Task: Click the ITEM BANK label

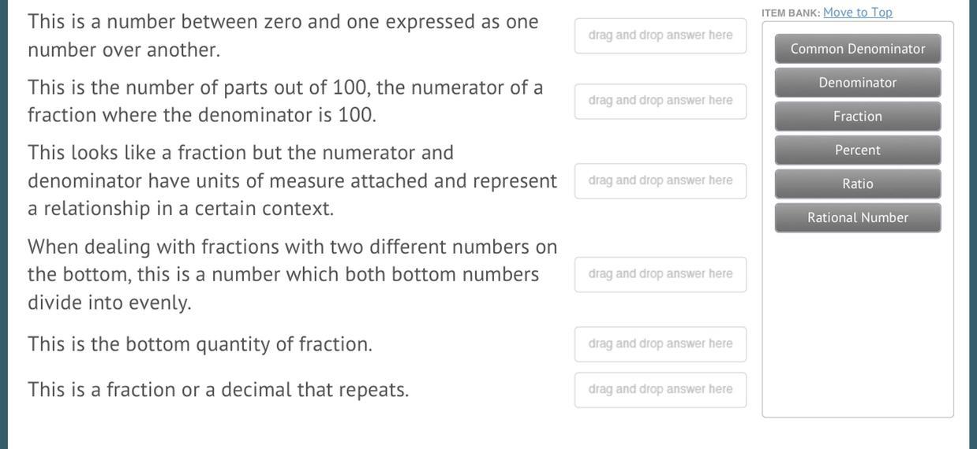Action: pyautogui.click(x=791, y=13)
